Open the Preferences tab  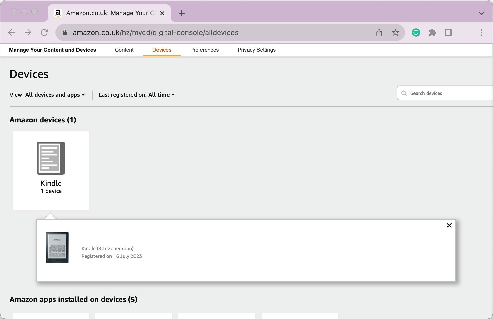point(204,50)
